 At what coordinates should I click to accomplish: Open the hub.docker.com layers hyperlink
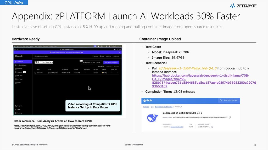click(204, 81)
